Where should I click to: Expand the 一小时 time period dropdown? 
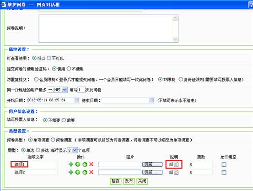57,90
